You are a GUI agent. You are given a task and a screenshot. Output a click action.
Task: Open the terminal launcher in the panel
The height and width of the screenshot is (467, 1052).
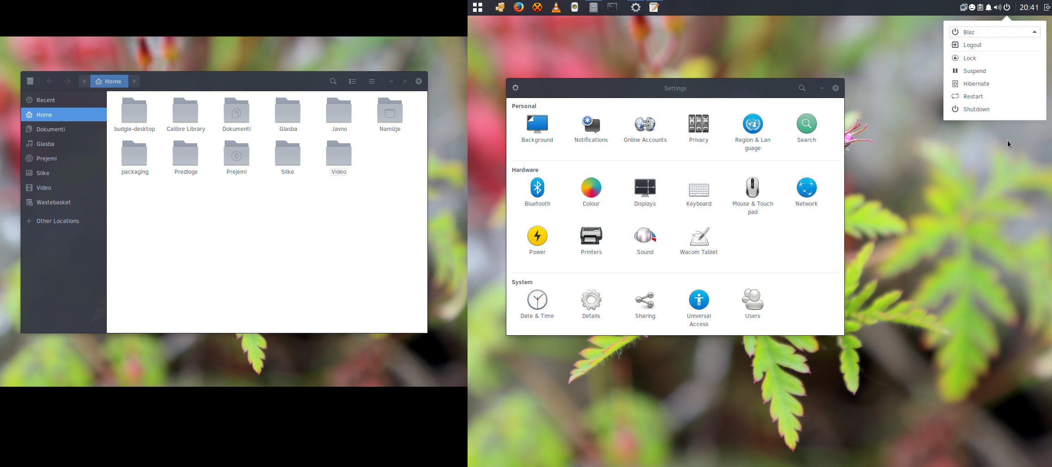[x=612, y=7]
